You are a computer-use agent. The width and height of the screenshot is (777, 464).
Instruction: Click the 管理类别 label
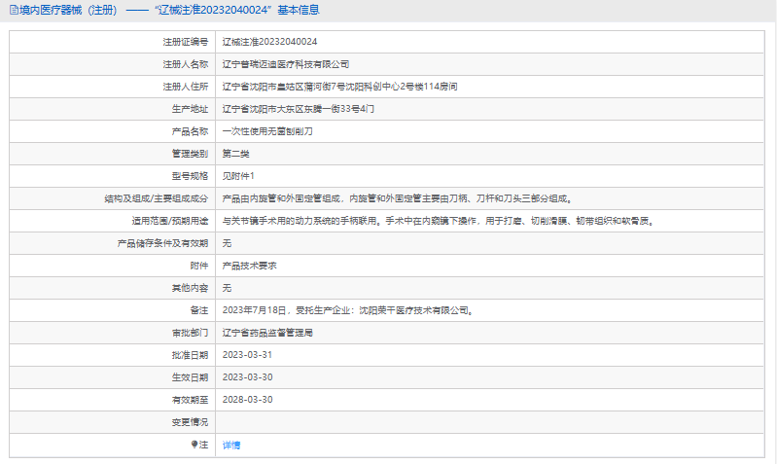pos(191,154)
